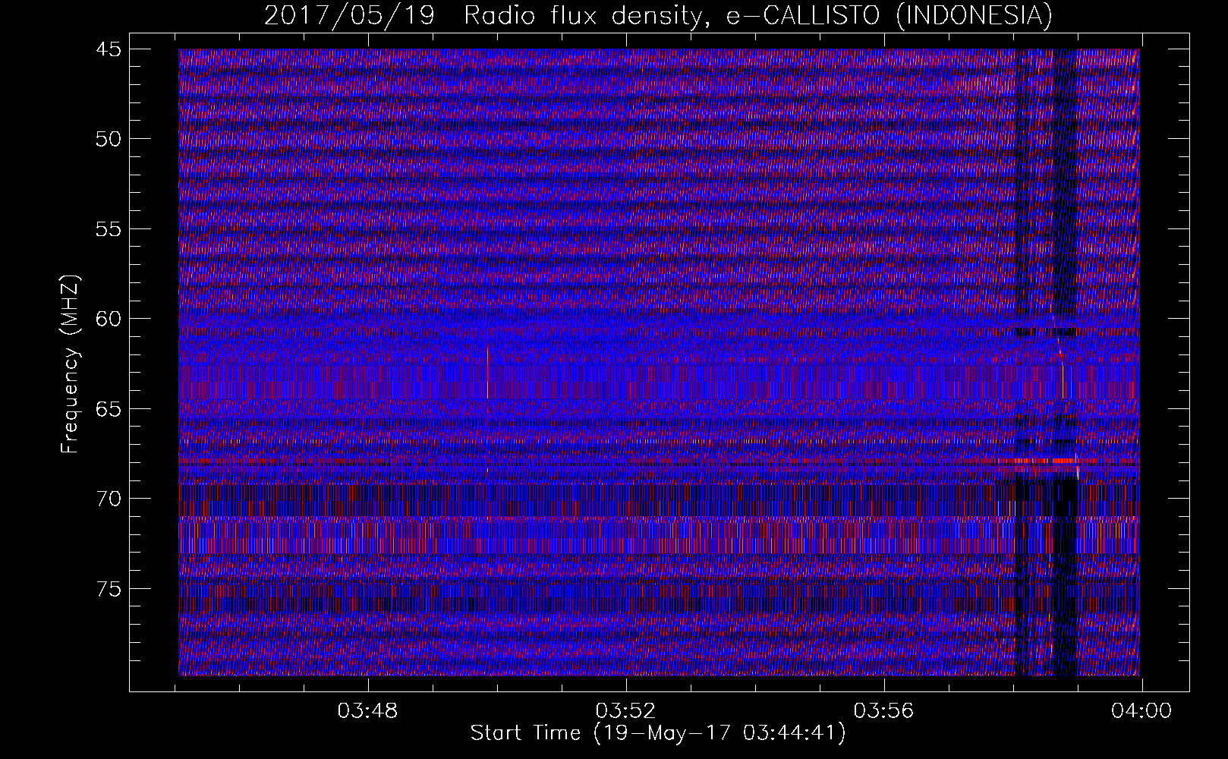Click the 03:48 time tick label
The image size is (1228, 759).
(368, 711)
